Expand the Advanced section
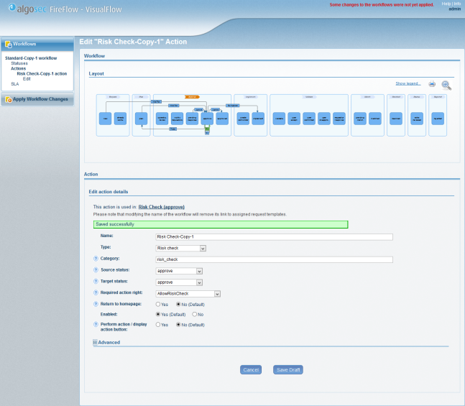This screenshot has width=465, height=406. pos(96,343)
